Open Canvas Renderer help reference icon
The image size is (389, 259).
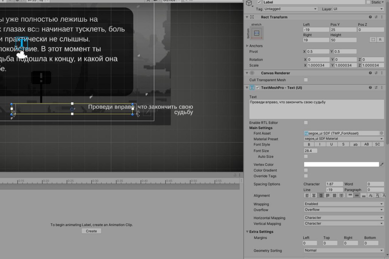370,73
